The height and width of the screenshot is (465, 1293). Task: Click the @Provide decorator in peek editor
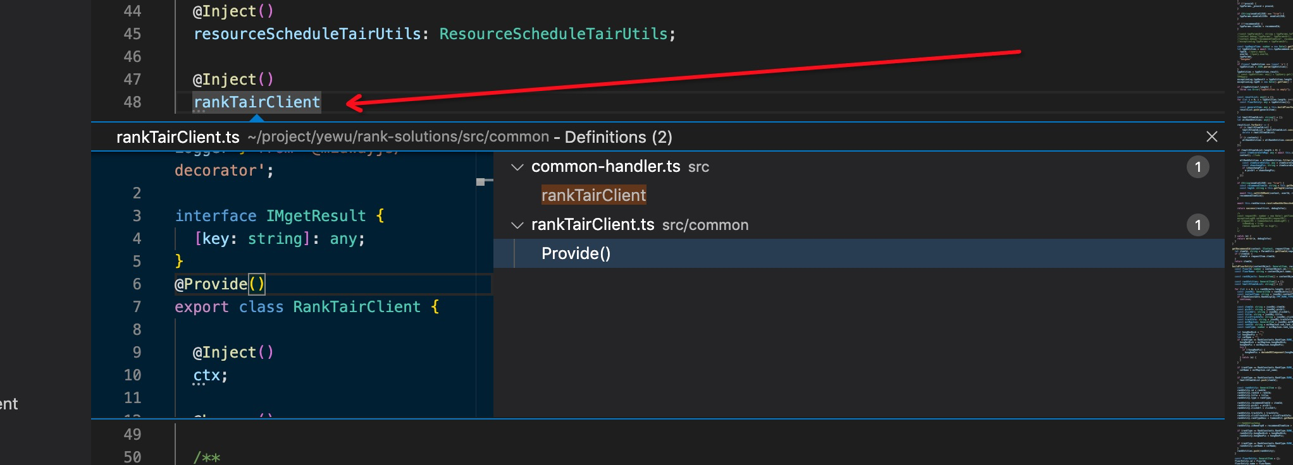pyautogui.click(x=211, y=284)
